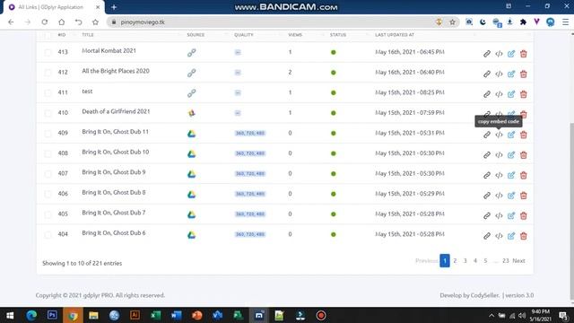Go to pagination page 2
Screen dimensions: 574x323
click(x=455, y=261)
